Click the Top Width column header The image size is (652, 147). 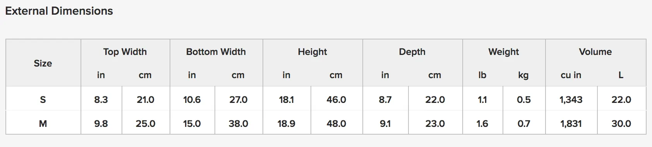tap(125, 52)
